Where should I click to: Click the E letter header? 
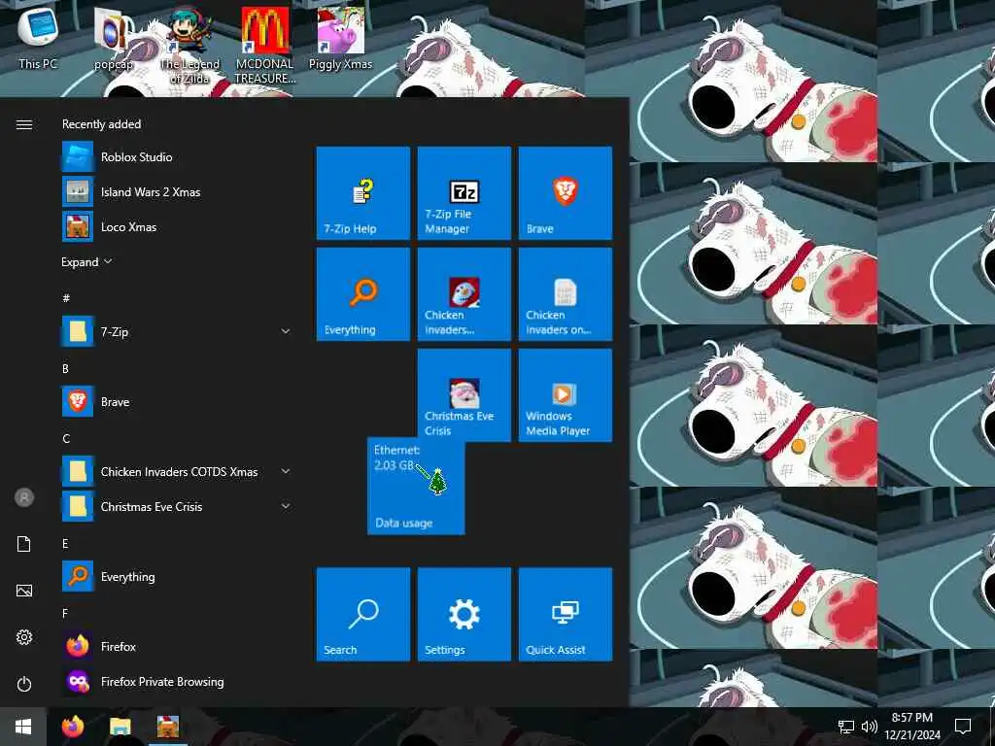(65, 544)
